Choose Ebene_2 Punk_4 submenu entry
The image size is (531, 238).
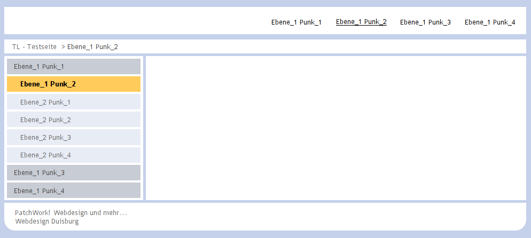[x=74, y=155]
